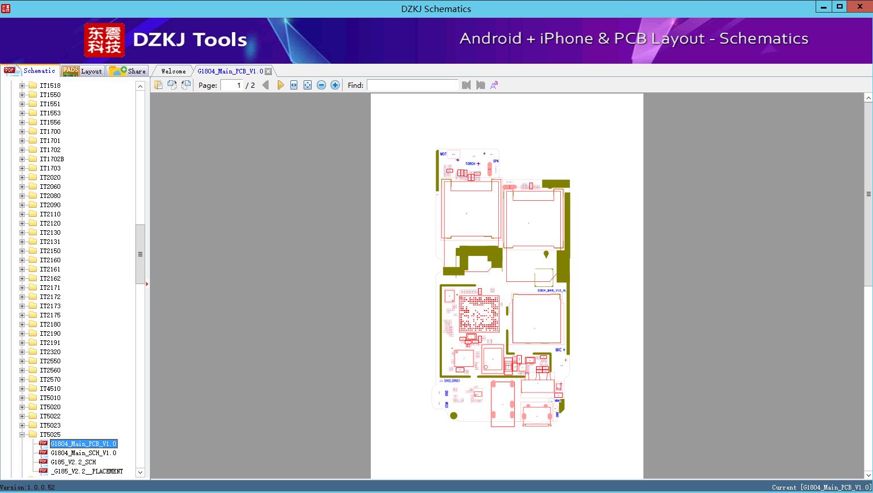Image resolution: width=873 pixels, height=493 pixels.
Task: Find the next match icon
Action: click(480, 85)
